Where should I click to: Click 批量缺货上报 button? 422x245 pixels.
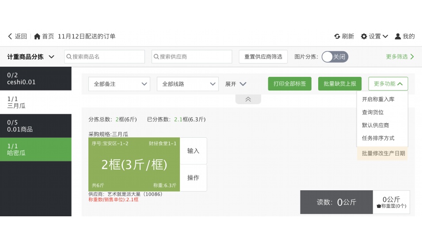coord(340,84)
